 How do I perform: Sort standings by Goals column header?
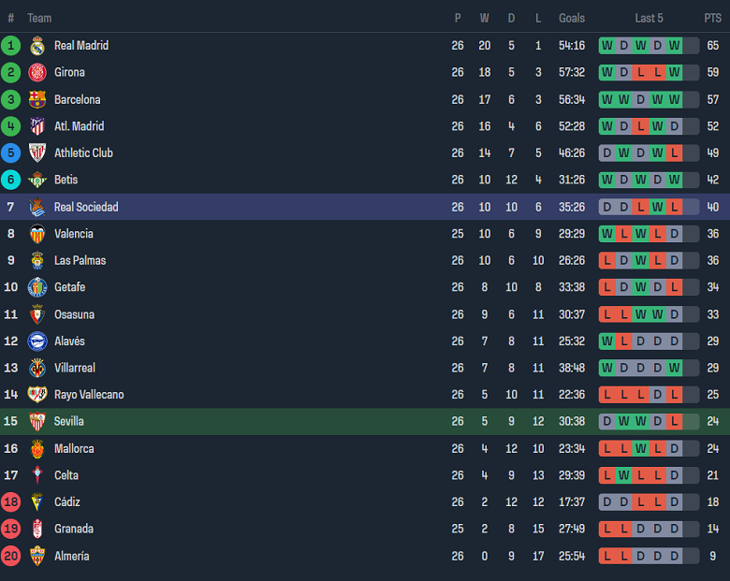[x=572, y=18]
